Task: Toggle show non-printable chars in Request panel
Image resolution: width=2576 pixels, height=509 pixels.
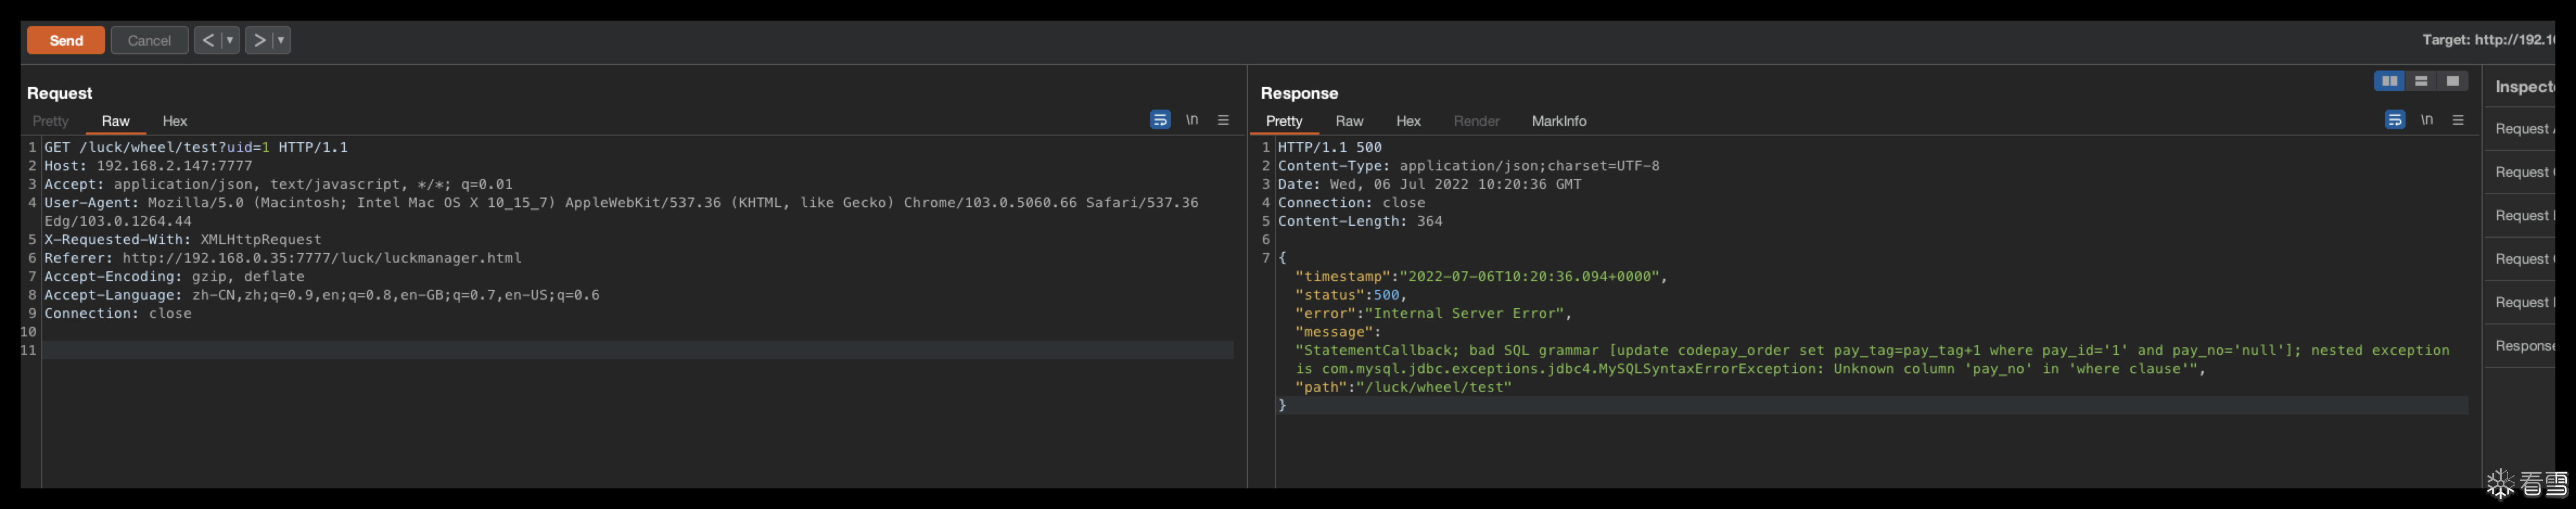Action: coord(1192,120)
